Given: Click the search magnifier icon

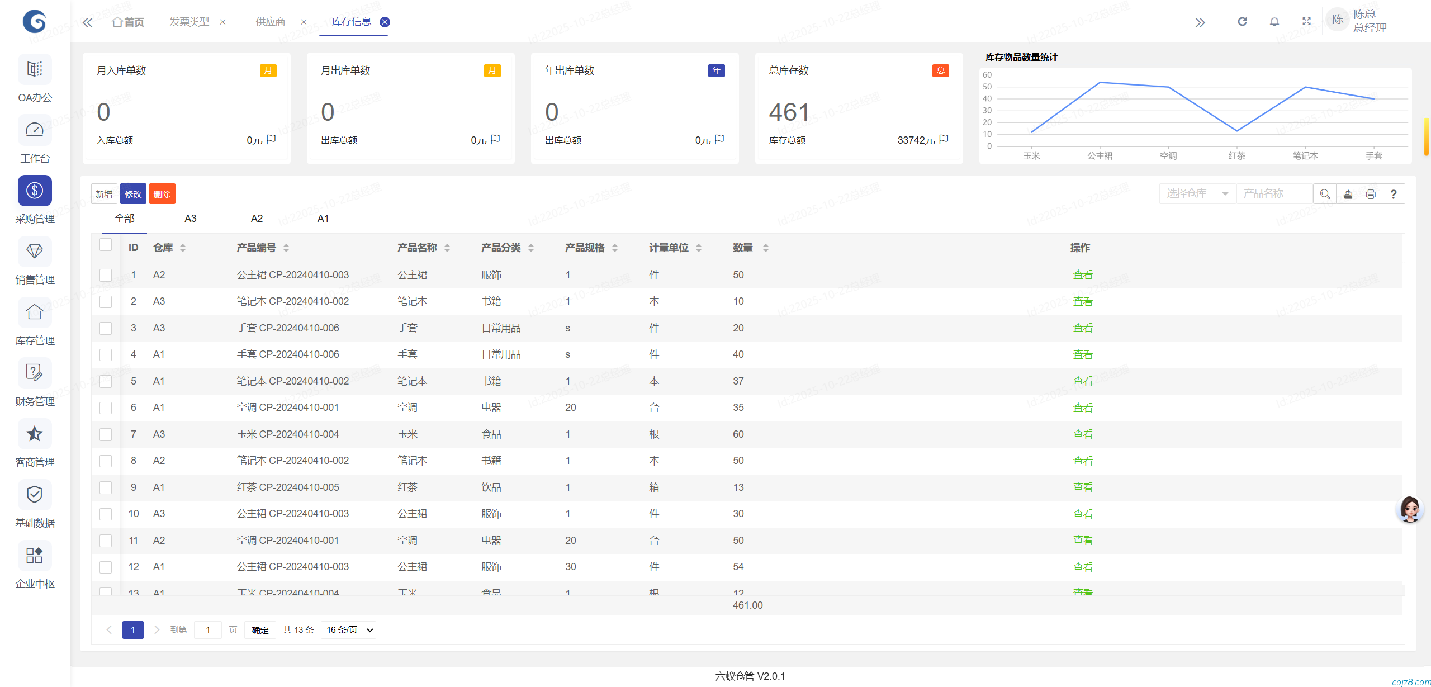Looking at the screenshot, I should tap(1325, 193).
